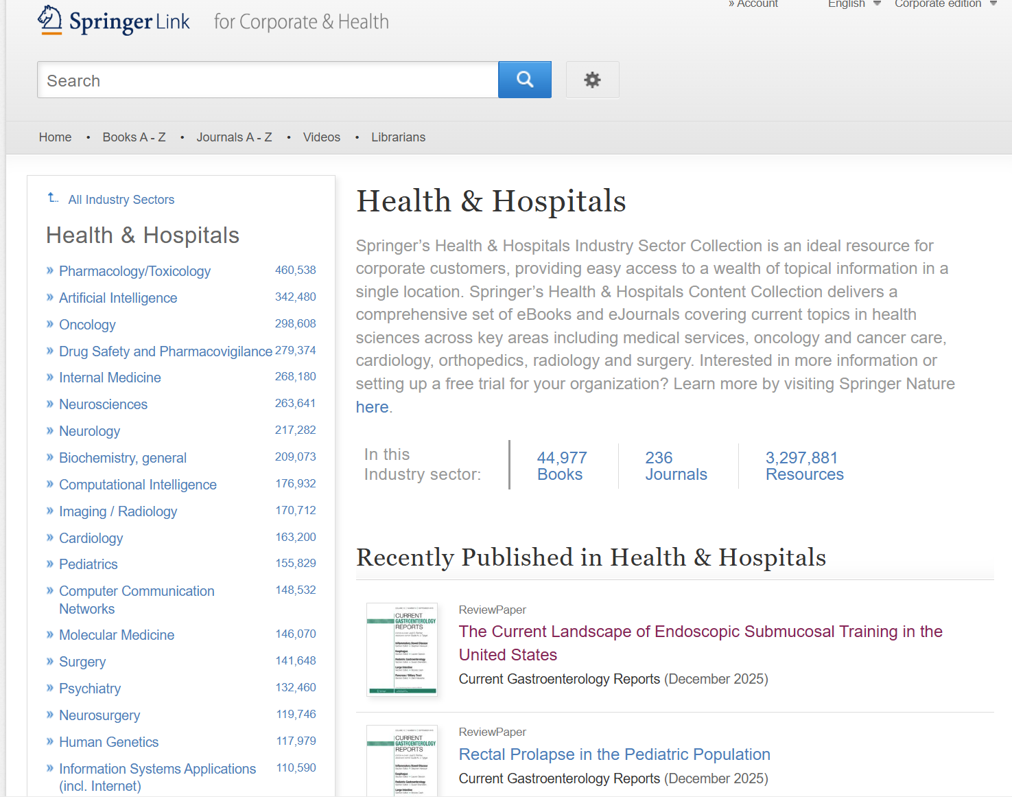Open Books A - Z menu item
The image size is (1012, 797).
(134, 137)
